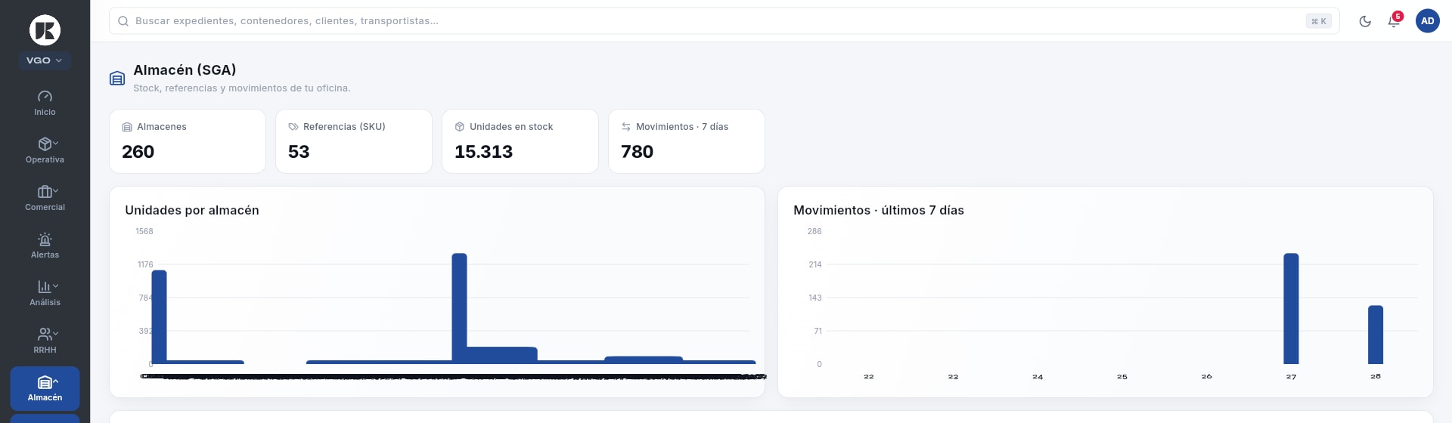1452x423 pixels.
Task: Open notifications bell with 5 badge
Action: coord(1394,21)
